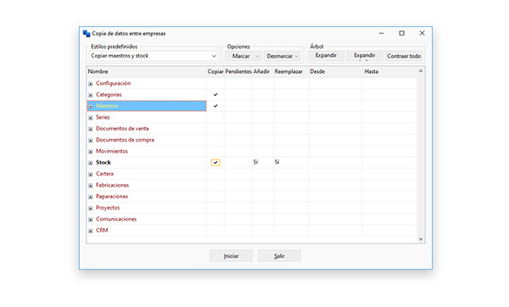
Task: Select the Cartera row label
Action: coord(104,174)
